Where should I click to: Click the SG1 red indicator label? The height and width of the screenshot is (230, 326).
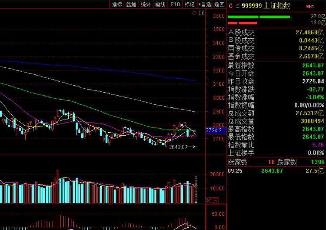click(310, 7)
